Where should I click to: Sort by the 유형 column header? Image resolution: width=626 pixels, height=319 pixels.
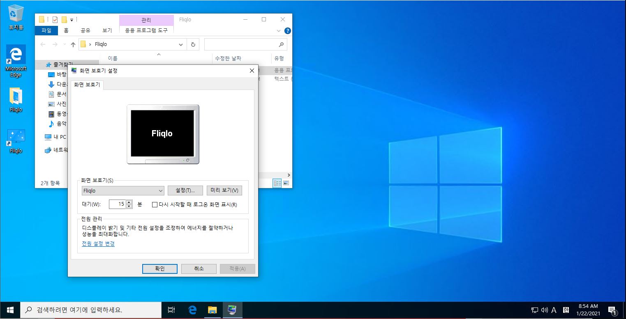(279, 58)
